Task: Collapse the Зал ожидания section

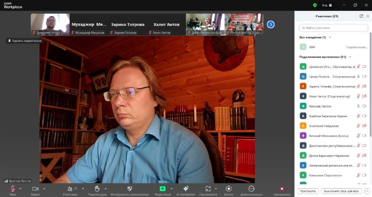Action: (x=330, y=37)
